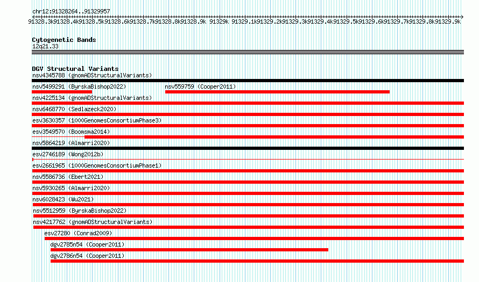Click the 91328.9k ruler tick label

(x=193, y=21)
